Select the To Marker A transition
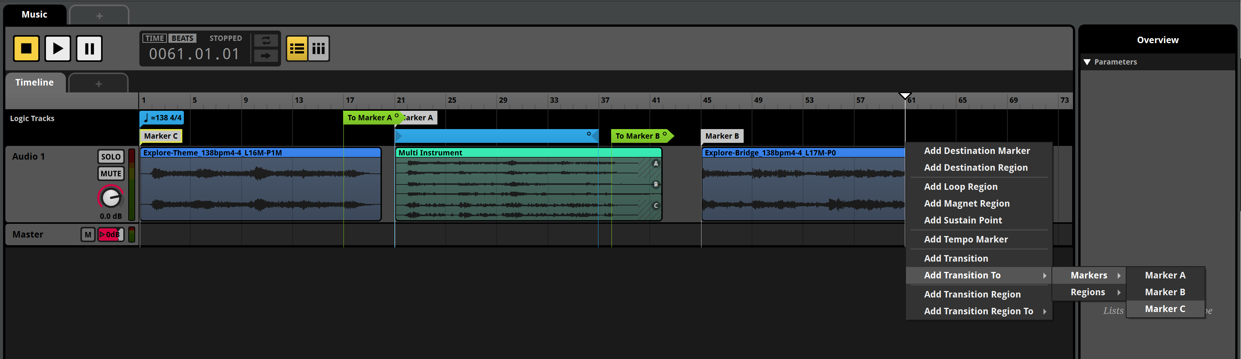This screenshot has height=359, width=1241. (371, 118)
